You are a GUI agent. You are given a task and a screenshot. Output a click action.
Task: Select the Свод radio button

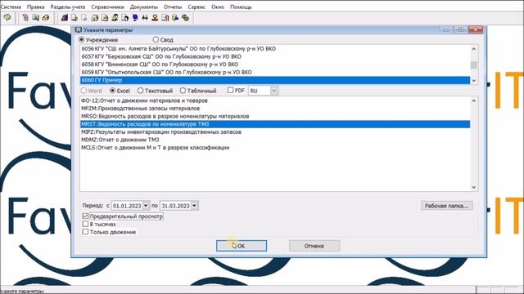(156, 40)
